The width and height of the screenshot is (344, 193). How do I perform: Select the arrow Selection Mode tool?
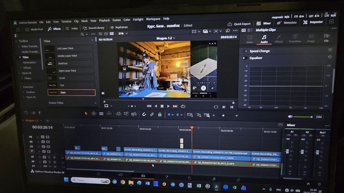tap(86, 113)
